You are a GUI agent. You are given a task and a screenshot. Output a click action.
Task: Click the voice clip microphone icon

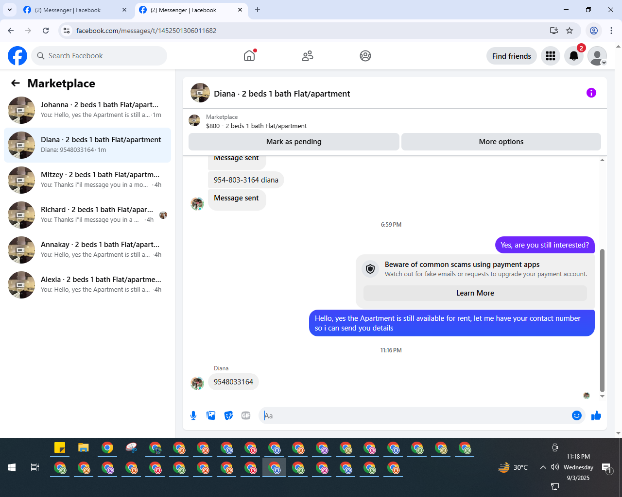click(x=193, y=415)
